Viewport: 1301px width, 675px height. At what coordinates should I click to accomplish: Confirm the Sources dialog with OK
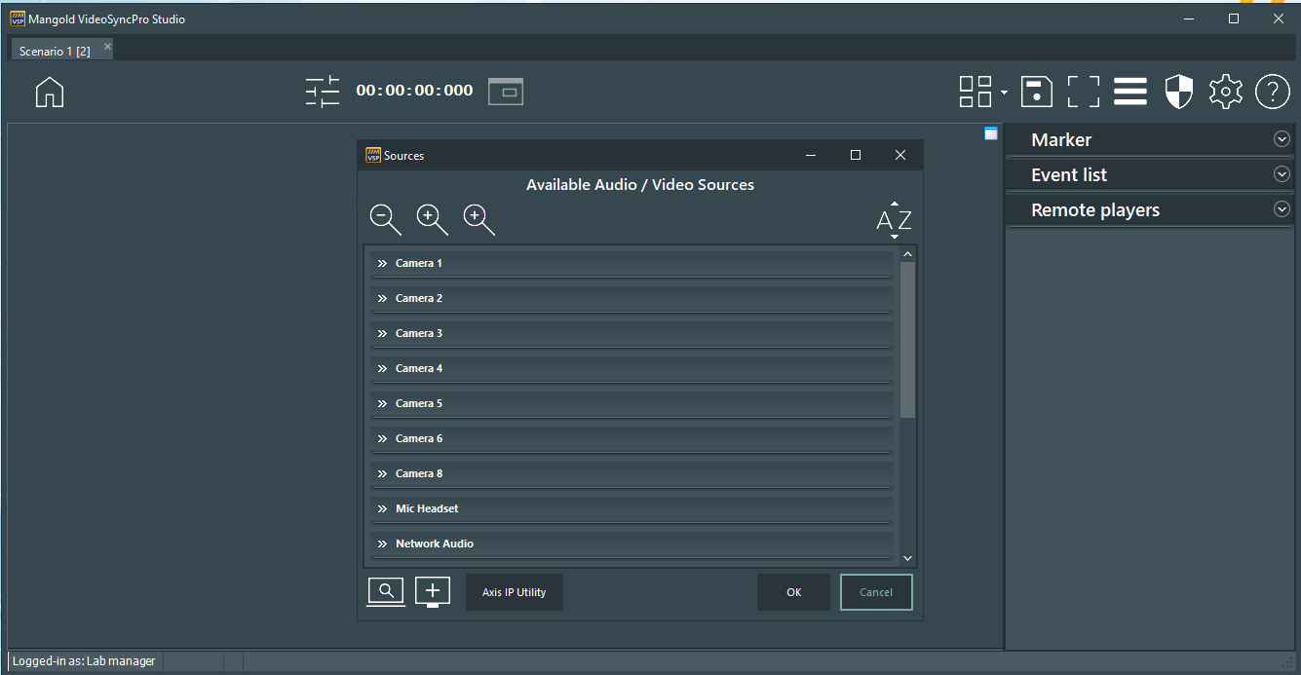point(794,592)
